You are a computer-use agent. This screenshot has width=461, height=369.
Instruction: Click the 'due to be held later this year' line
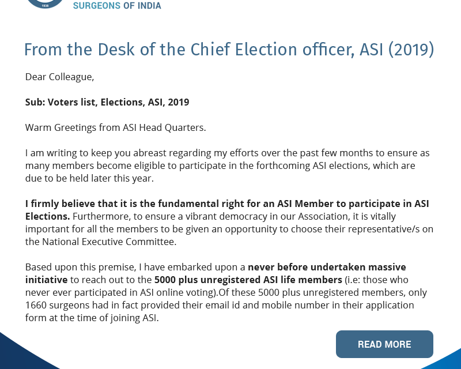pyautogui.click(x=89, y=178)
